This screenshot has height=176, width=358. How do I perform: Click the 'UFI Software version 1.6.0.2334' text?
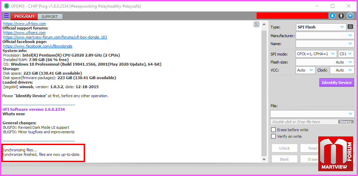[x=33, y=109]
